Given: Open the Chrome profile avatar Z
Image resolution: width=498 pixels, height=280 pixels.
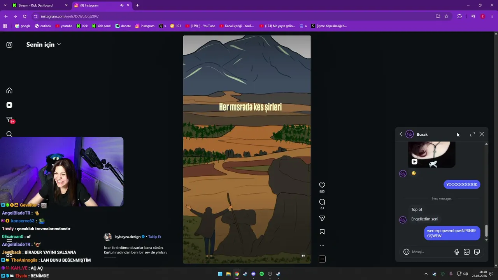Looking at the screenshot, I should coord(483,16).
